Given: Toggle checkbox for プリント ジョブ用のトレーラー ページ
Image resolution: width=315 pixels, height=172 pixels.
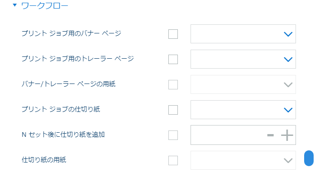Looking at the screenshot, I should (173, 59).
